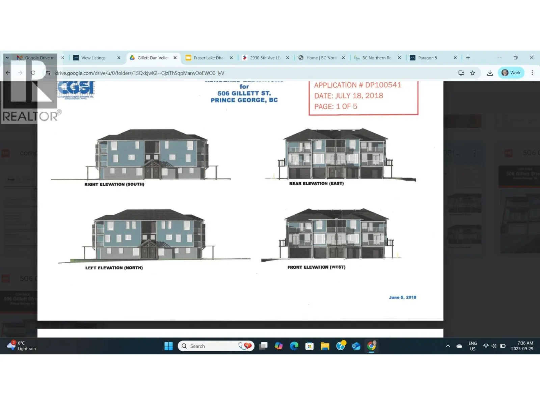Switch to the View Listings tab

click(x=93, y=58)
